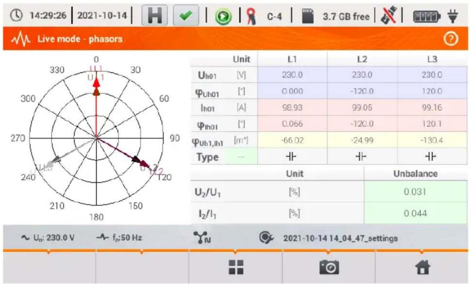Tap the L2 current value 99.05
This screenshot has width=470, height=284.
[362, 108]
